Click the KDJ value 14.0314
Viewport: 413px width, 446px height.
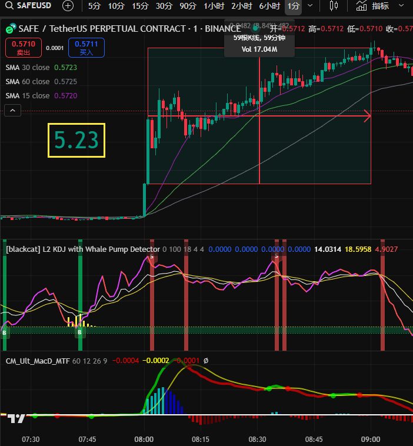click(327, 249)
